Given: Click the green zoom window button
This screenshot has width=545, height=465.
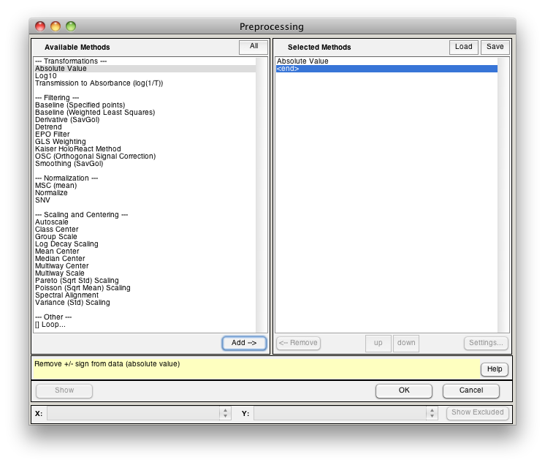Looking at the screenshot, I should (x=71, y=26).
